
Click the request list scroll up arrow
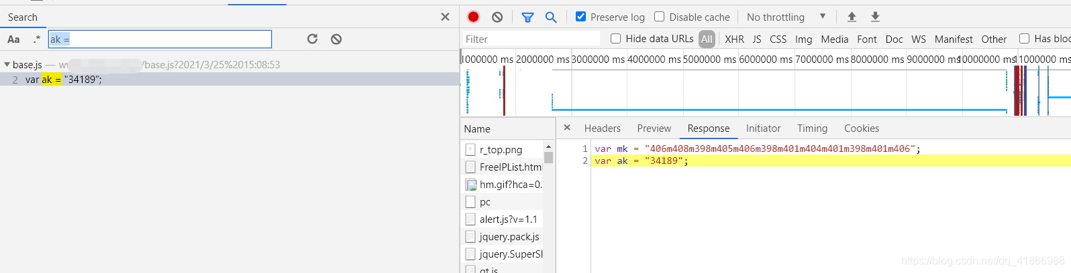pos(549,147)
